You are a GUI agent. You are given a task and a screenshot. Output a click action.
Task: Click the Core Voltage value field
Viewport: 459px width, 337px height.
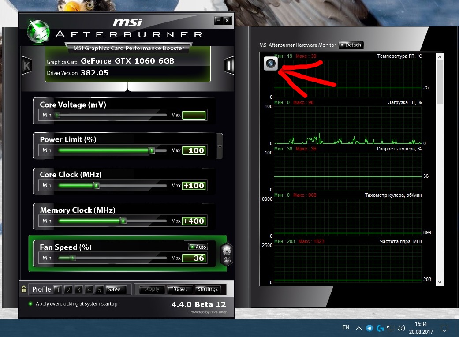click(x=194, y=115)
